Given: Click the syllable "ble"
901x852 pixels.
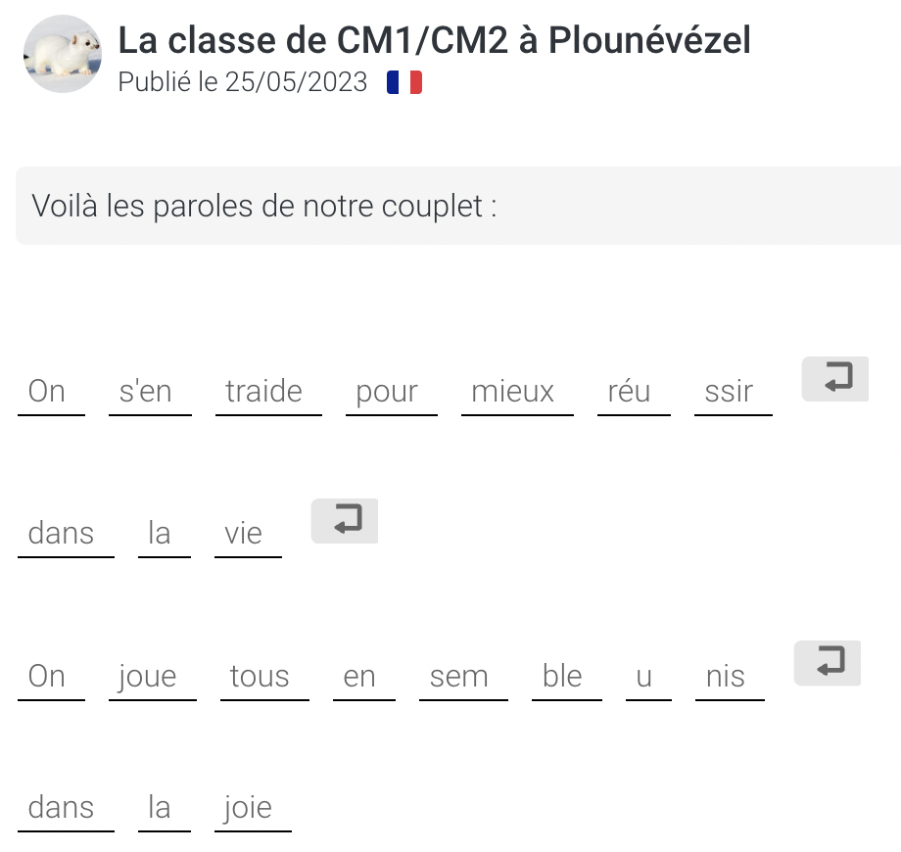Looking at the screenshot, I should [562, 677].
